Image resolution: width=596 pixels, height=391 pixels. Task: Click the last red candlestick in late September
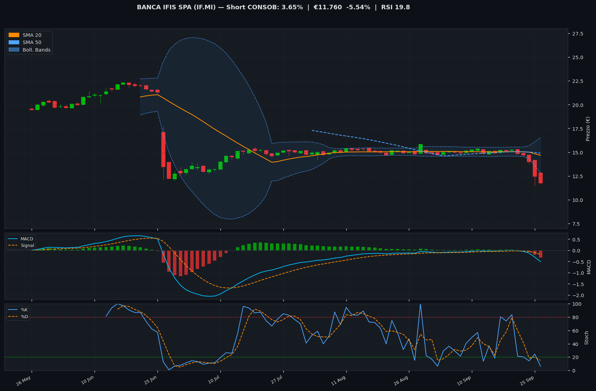coord(541,178)
